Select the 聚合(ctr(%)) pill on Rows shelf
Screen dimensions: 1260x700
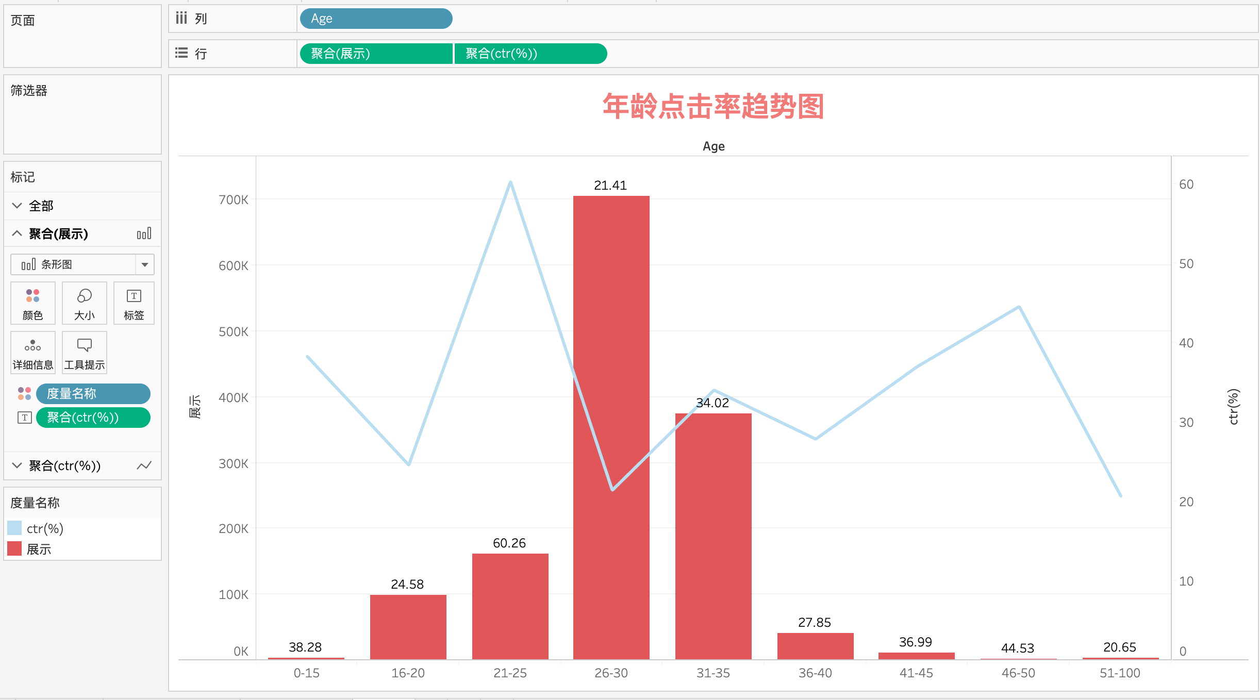point(531,54)
